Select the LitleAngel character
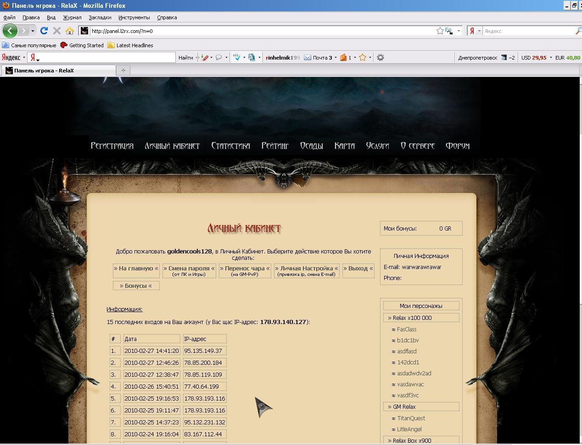582x445 pixels. 409,429
